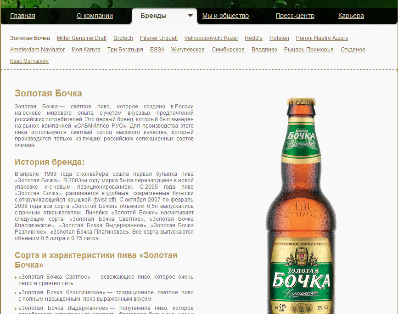Viewport: 398px width, 314px height.
Task: Select the Бренды tab
Action: tap(153, 16)
